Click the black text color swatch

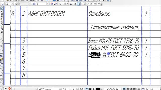pos(98,89)
